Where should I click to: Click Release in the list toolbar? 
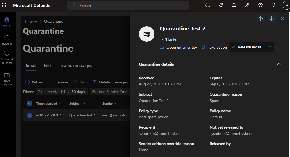tap(59, 82)
